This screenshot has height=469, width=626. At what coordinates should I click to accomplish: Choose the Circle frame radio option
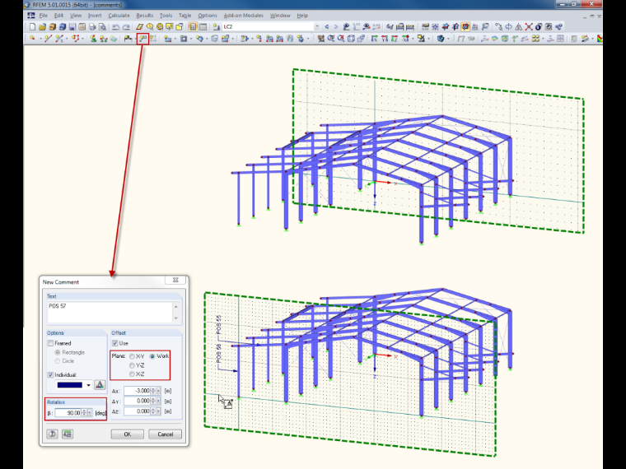click(58, 361)
